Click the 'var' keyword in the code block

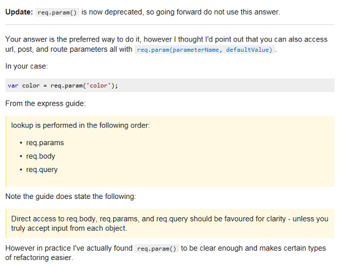[x=13, y=85]
